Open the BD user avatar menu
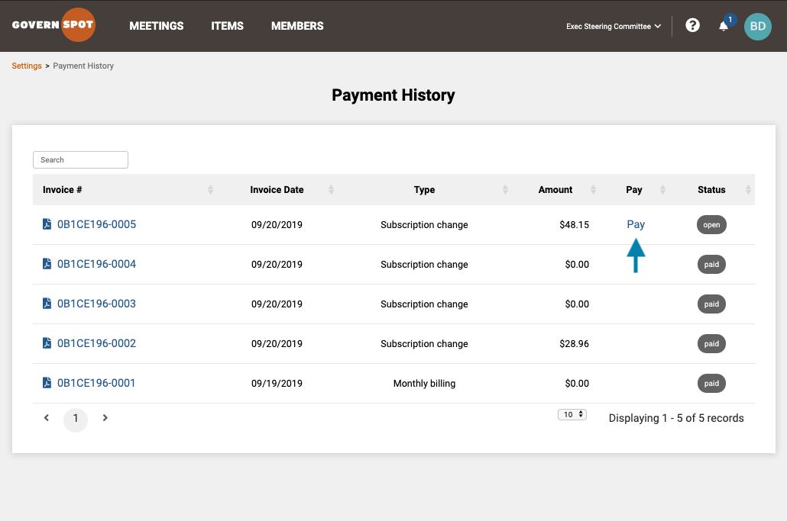The height and width of the screenshot is (521, 787). tap(757, 26)
